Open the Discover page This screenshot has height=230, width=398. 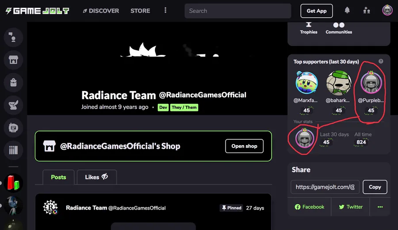[x=101, y=11]
